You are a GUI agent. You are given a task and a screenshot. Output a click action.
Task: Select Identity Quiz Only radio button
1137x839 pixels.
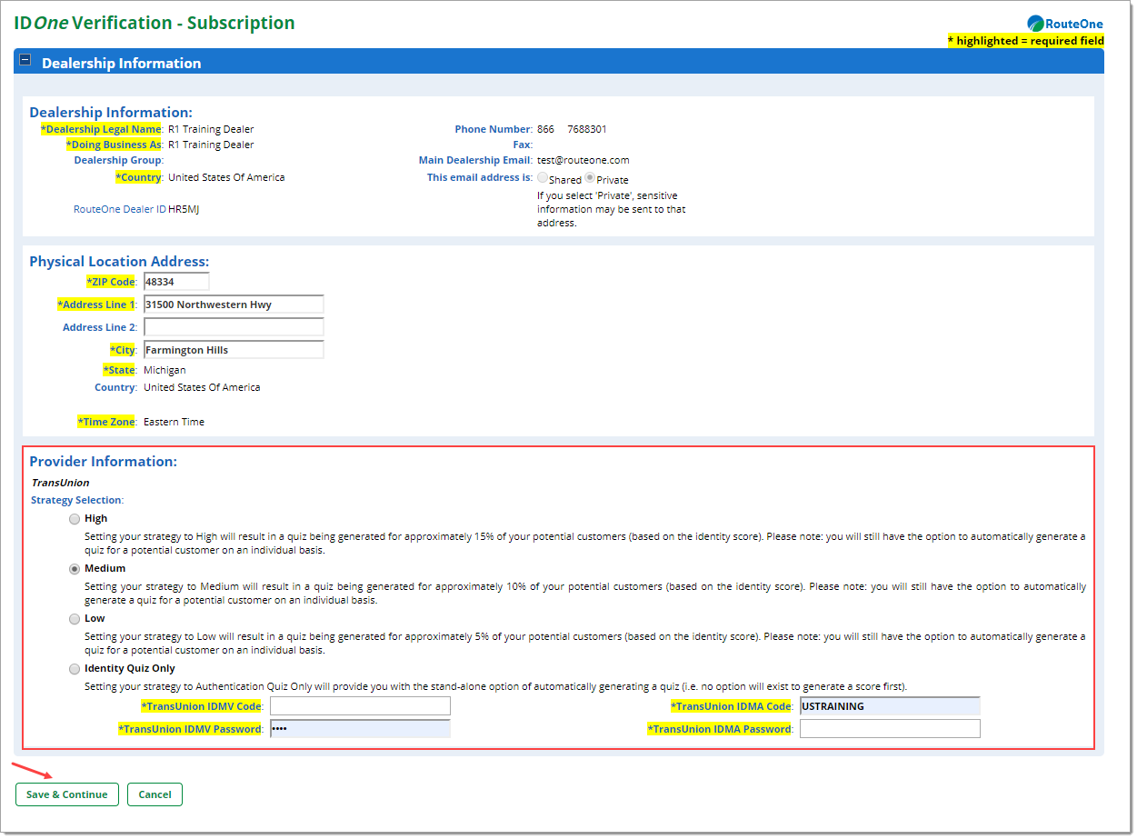click(x=74, y=669)
